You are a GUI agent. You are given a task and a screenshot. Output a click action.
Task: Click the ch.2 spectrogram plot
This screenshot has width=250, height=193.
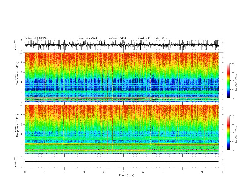(122, 129)
